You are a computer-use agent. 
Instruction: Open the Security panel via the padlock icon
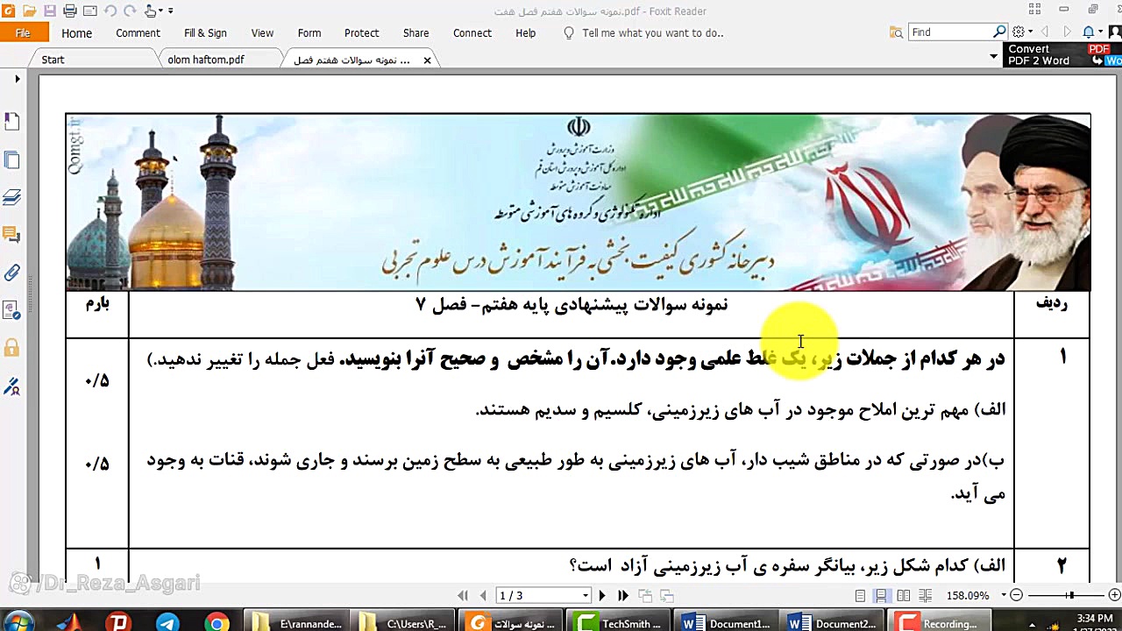point(12,348)
